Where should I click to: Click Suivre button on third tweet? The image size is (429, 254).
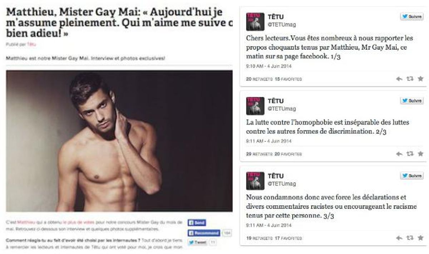pyautogui.click(x=412, y=176)
